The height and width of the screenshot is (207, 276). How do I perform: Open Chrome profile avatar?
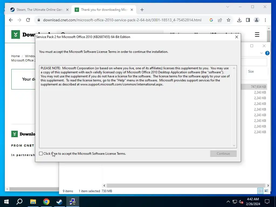(x=257, y=20)
